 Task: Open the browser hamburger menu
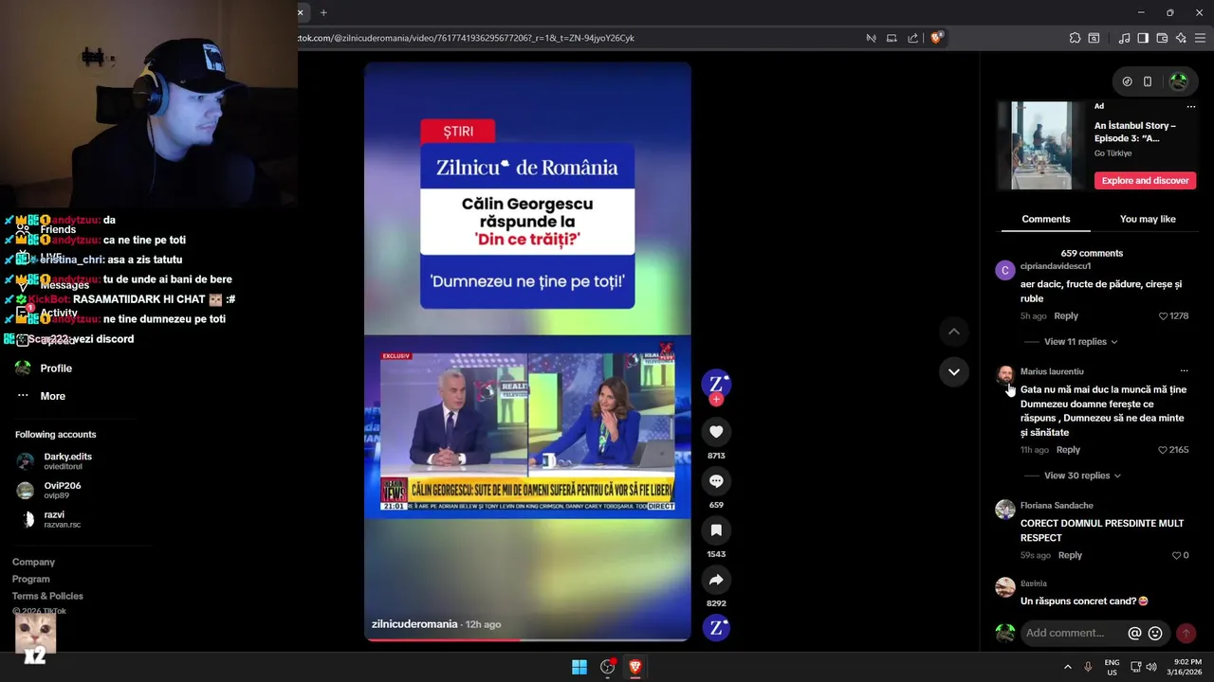coord(1201,38)
